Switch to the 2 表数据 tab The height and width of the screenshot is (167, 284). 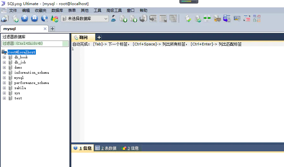point(106,148)
